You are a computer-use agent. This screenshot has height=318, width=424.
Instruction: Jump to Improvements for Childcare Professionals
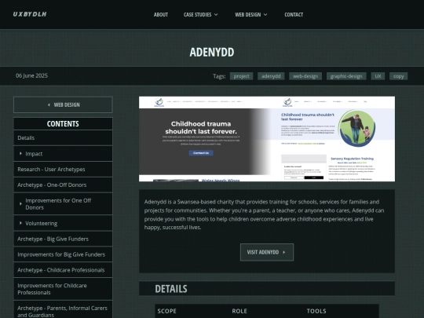[x=63, y=289]
